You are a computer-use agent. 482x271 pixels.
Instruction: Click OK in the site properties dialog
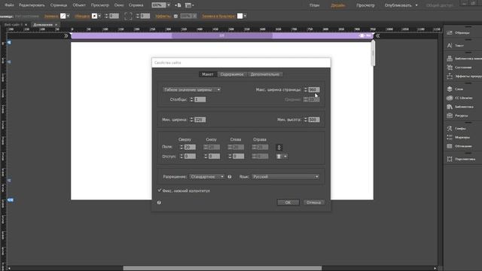(x=288, y=202)
